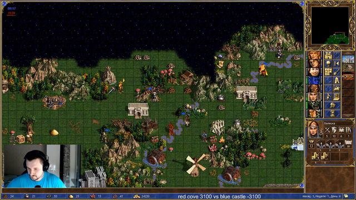Click the dig hero figure button
This screenshot has height=200, width=356.
point(328,97)
